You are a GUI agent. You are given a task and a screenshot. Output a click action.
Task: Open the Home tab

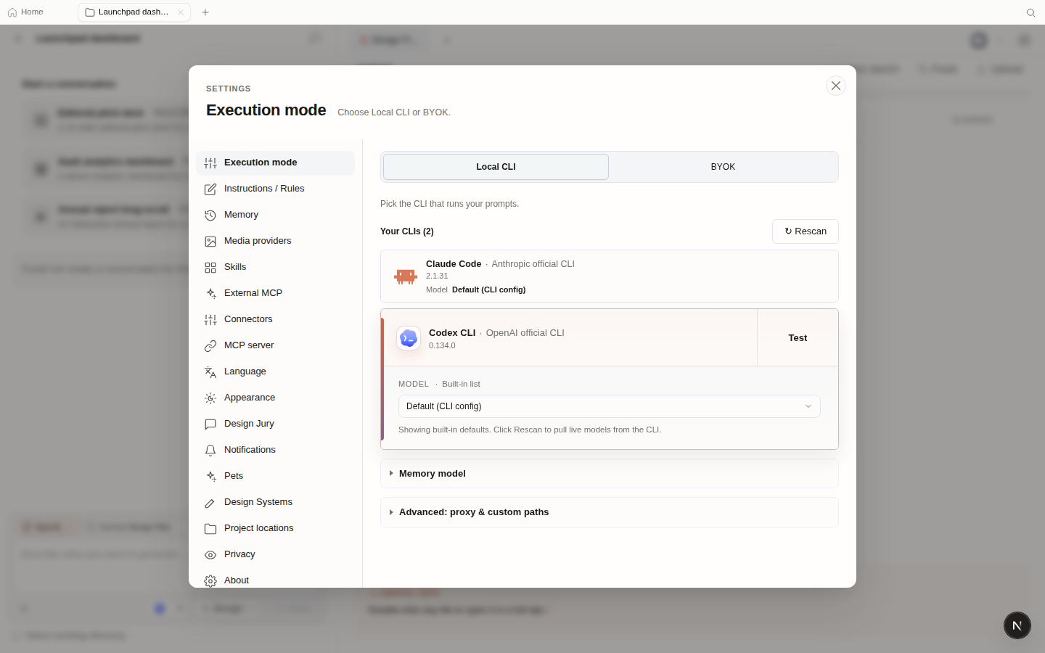coord(25,12)
